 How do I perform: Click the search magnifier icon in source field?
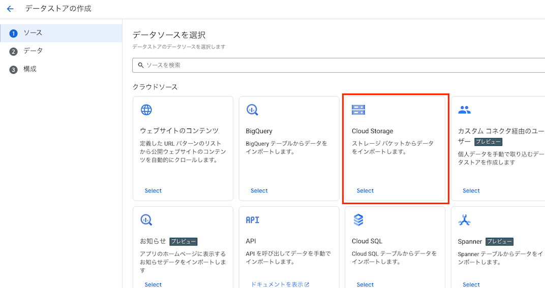pos(141,65)
